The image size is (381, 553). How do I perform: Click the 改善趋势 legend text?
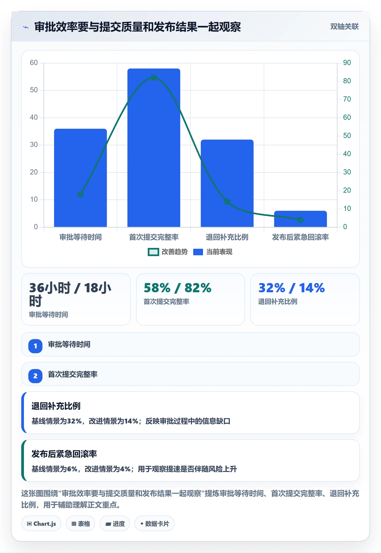(175, 252)
